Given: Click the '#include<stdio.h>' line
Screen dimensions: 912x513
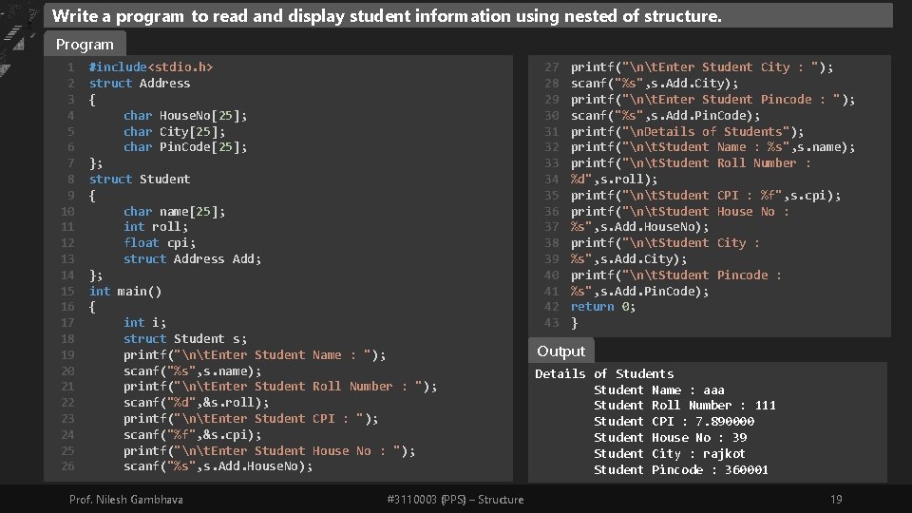Looking at the screenshot, I should pyautogui.click(x=151, y=66).
